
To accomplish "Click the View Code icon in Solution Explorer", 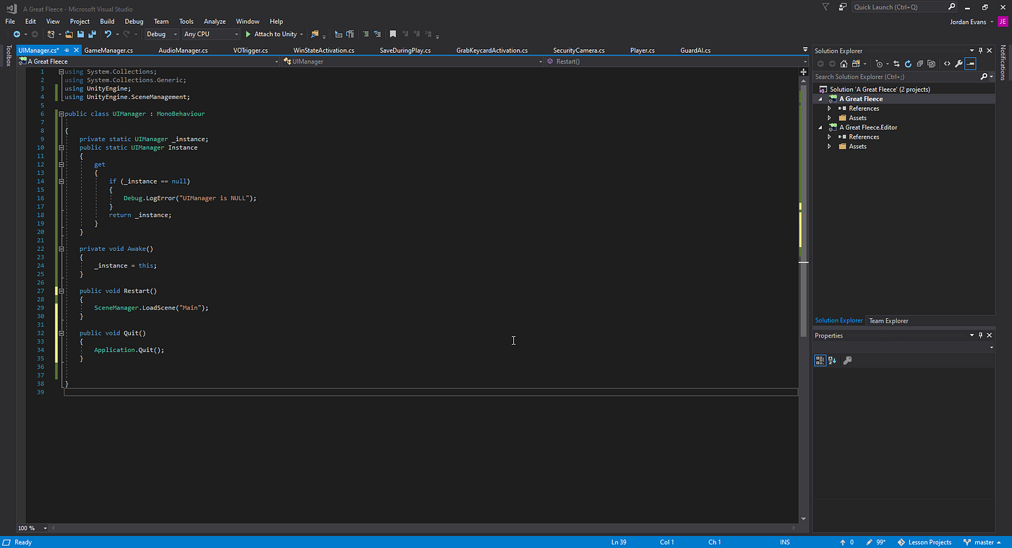I will coord(947,63).
